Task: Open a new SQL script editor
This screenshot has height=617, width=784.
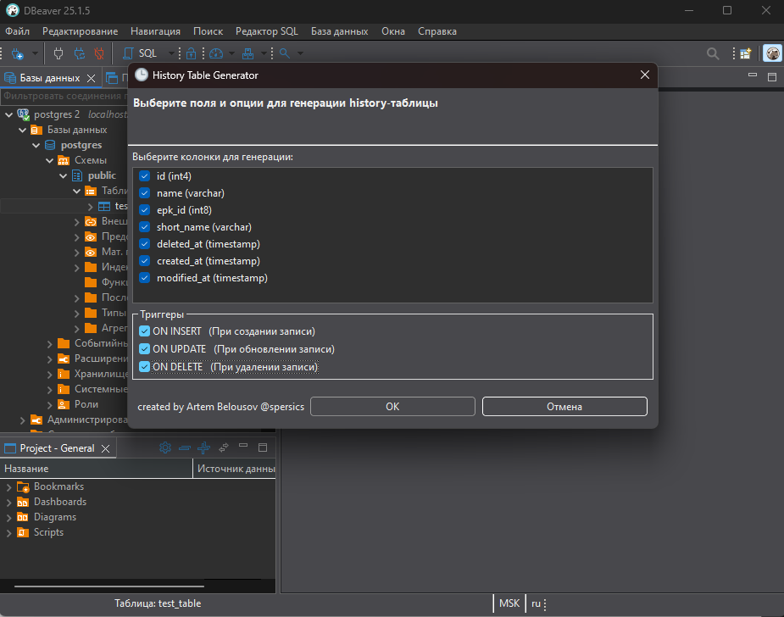Action: click(x=141, y=53)
